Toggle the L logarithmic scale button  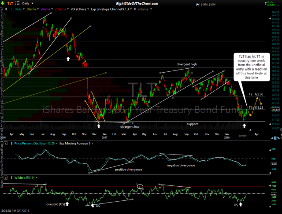point(275,138)
